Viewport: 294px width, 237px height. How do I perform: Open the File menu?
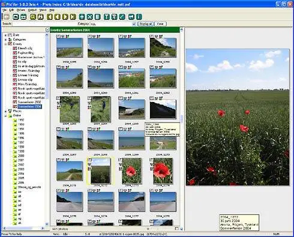point(4,10)
